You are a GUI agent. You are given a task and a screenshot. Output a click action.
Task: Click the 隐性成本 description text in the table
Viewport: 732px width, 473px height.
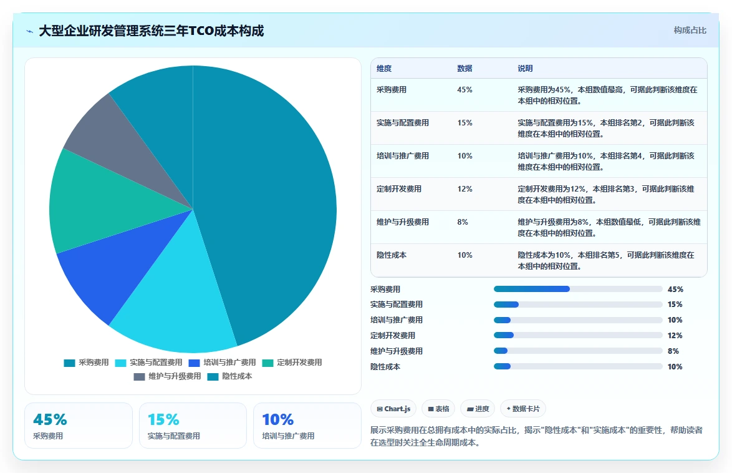click(606, 261)
